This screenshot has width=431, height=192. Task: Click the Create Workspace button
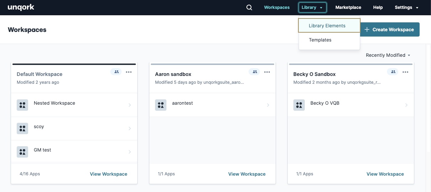click(390, 29)
